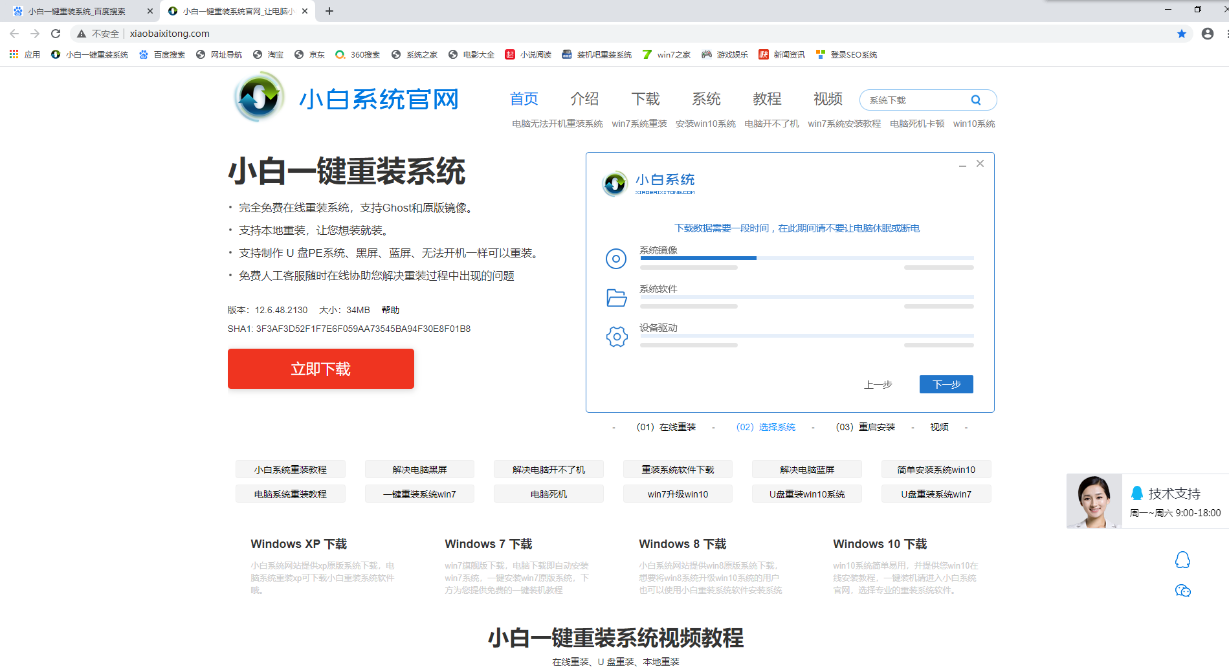The height and width of the screenshot is (667, 1229).
Task: Open the WeChat contact icon at bottom right
Action: (1184, 591)
